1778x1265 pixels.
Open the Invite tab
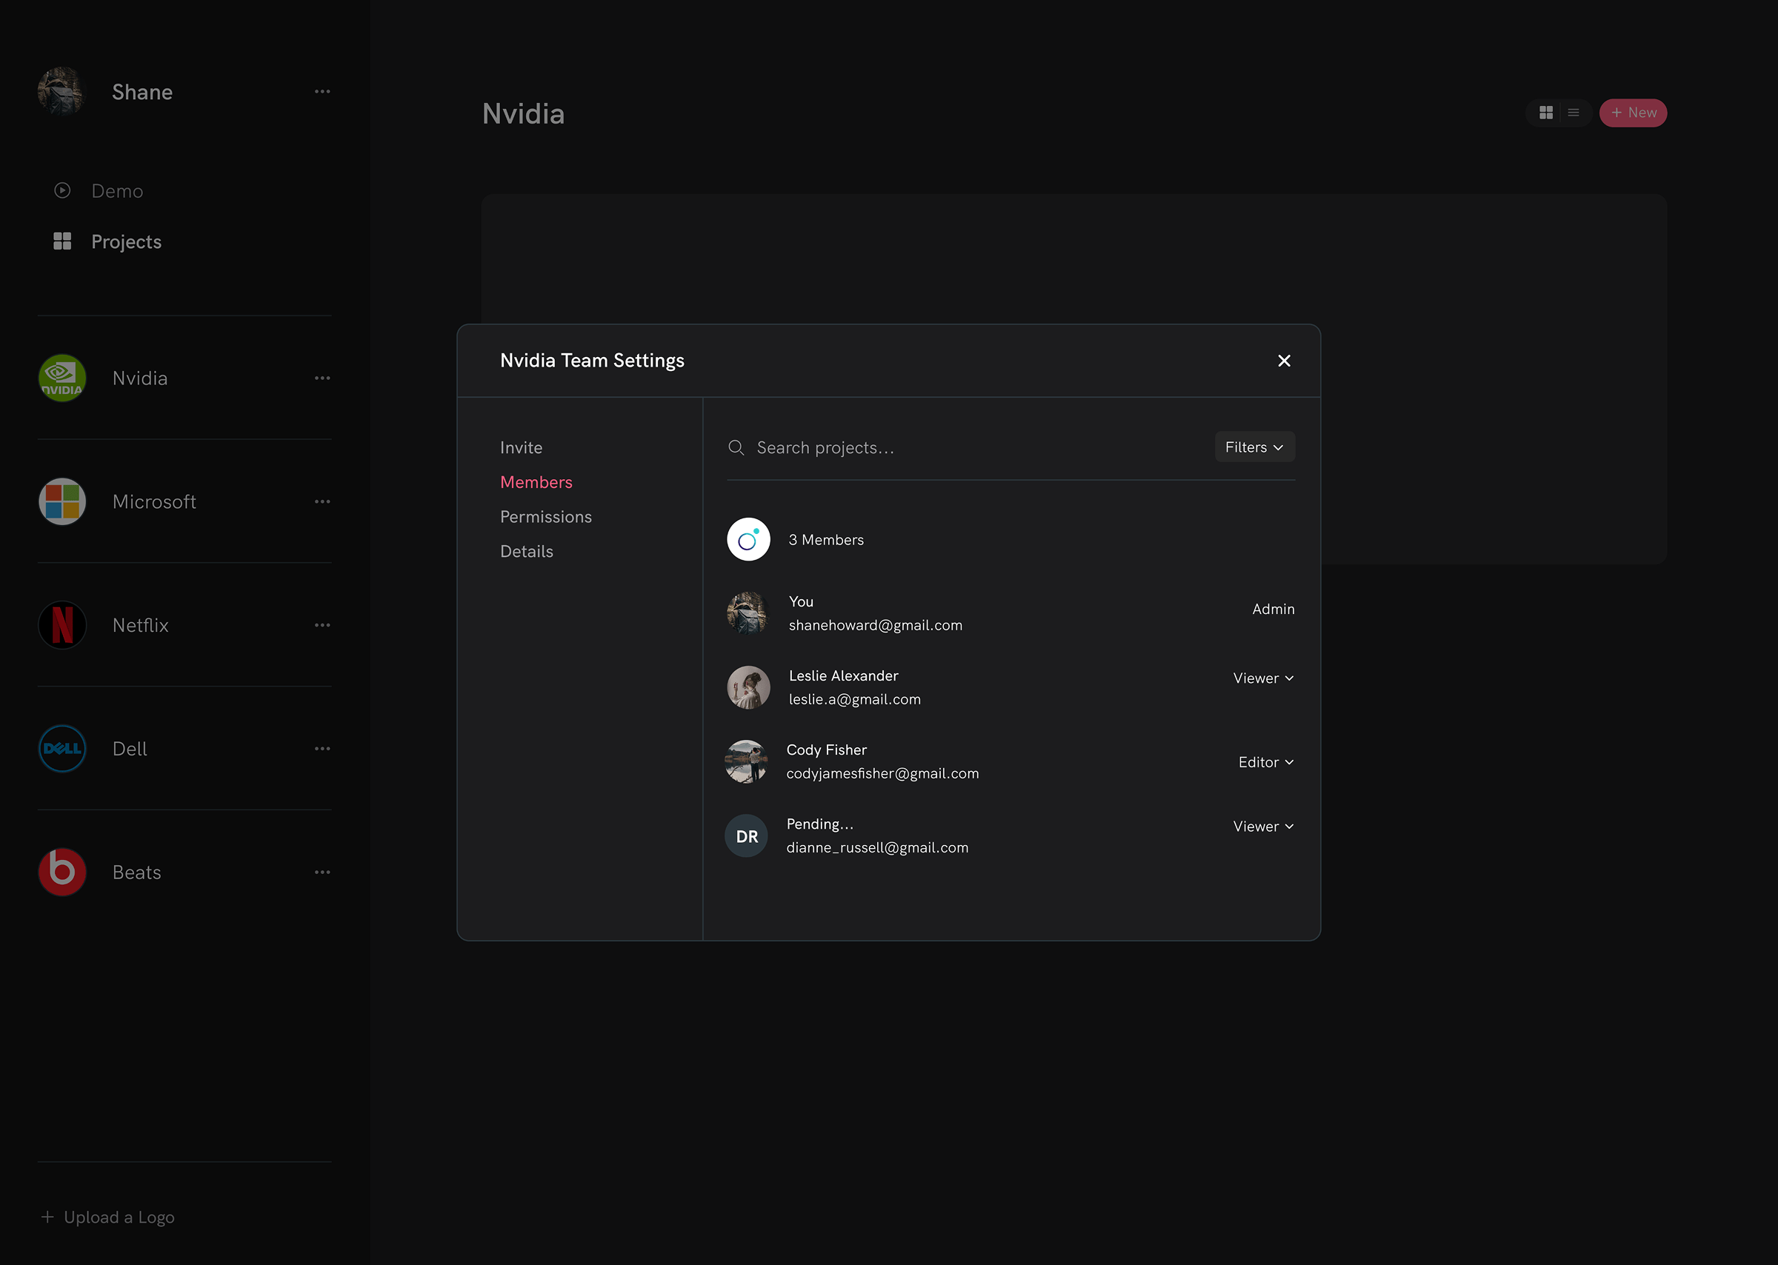(521, 447)
